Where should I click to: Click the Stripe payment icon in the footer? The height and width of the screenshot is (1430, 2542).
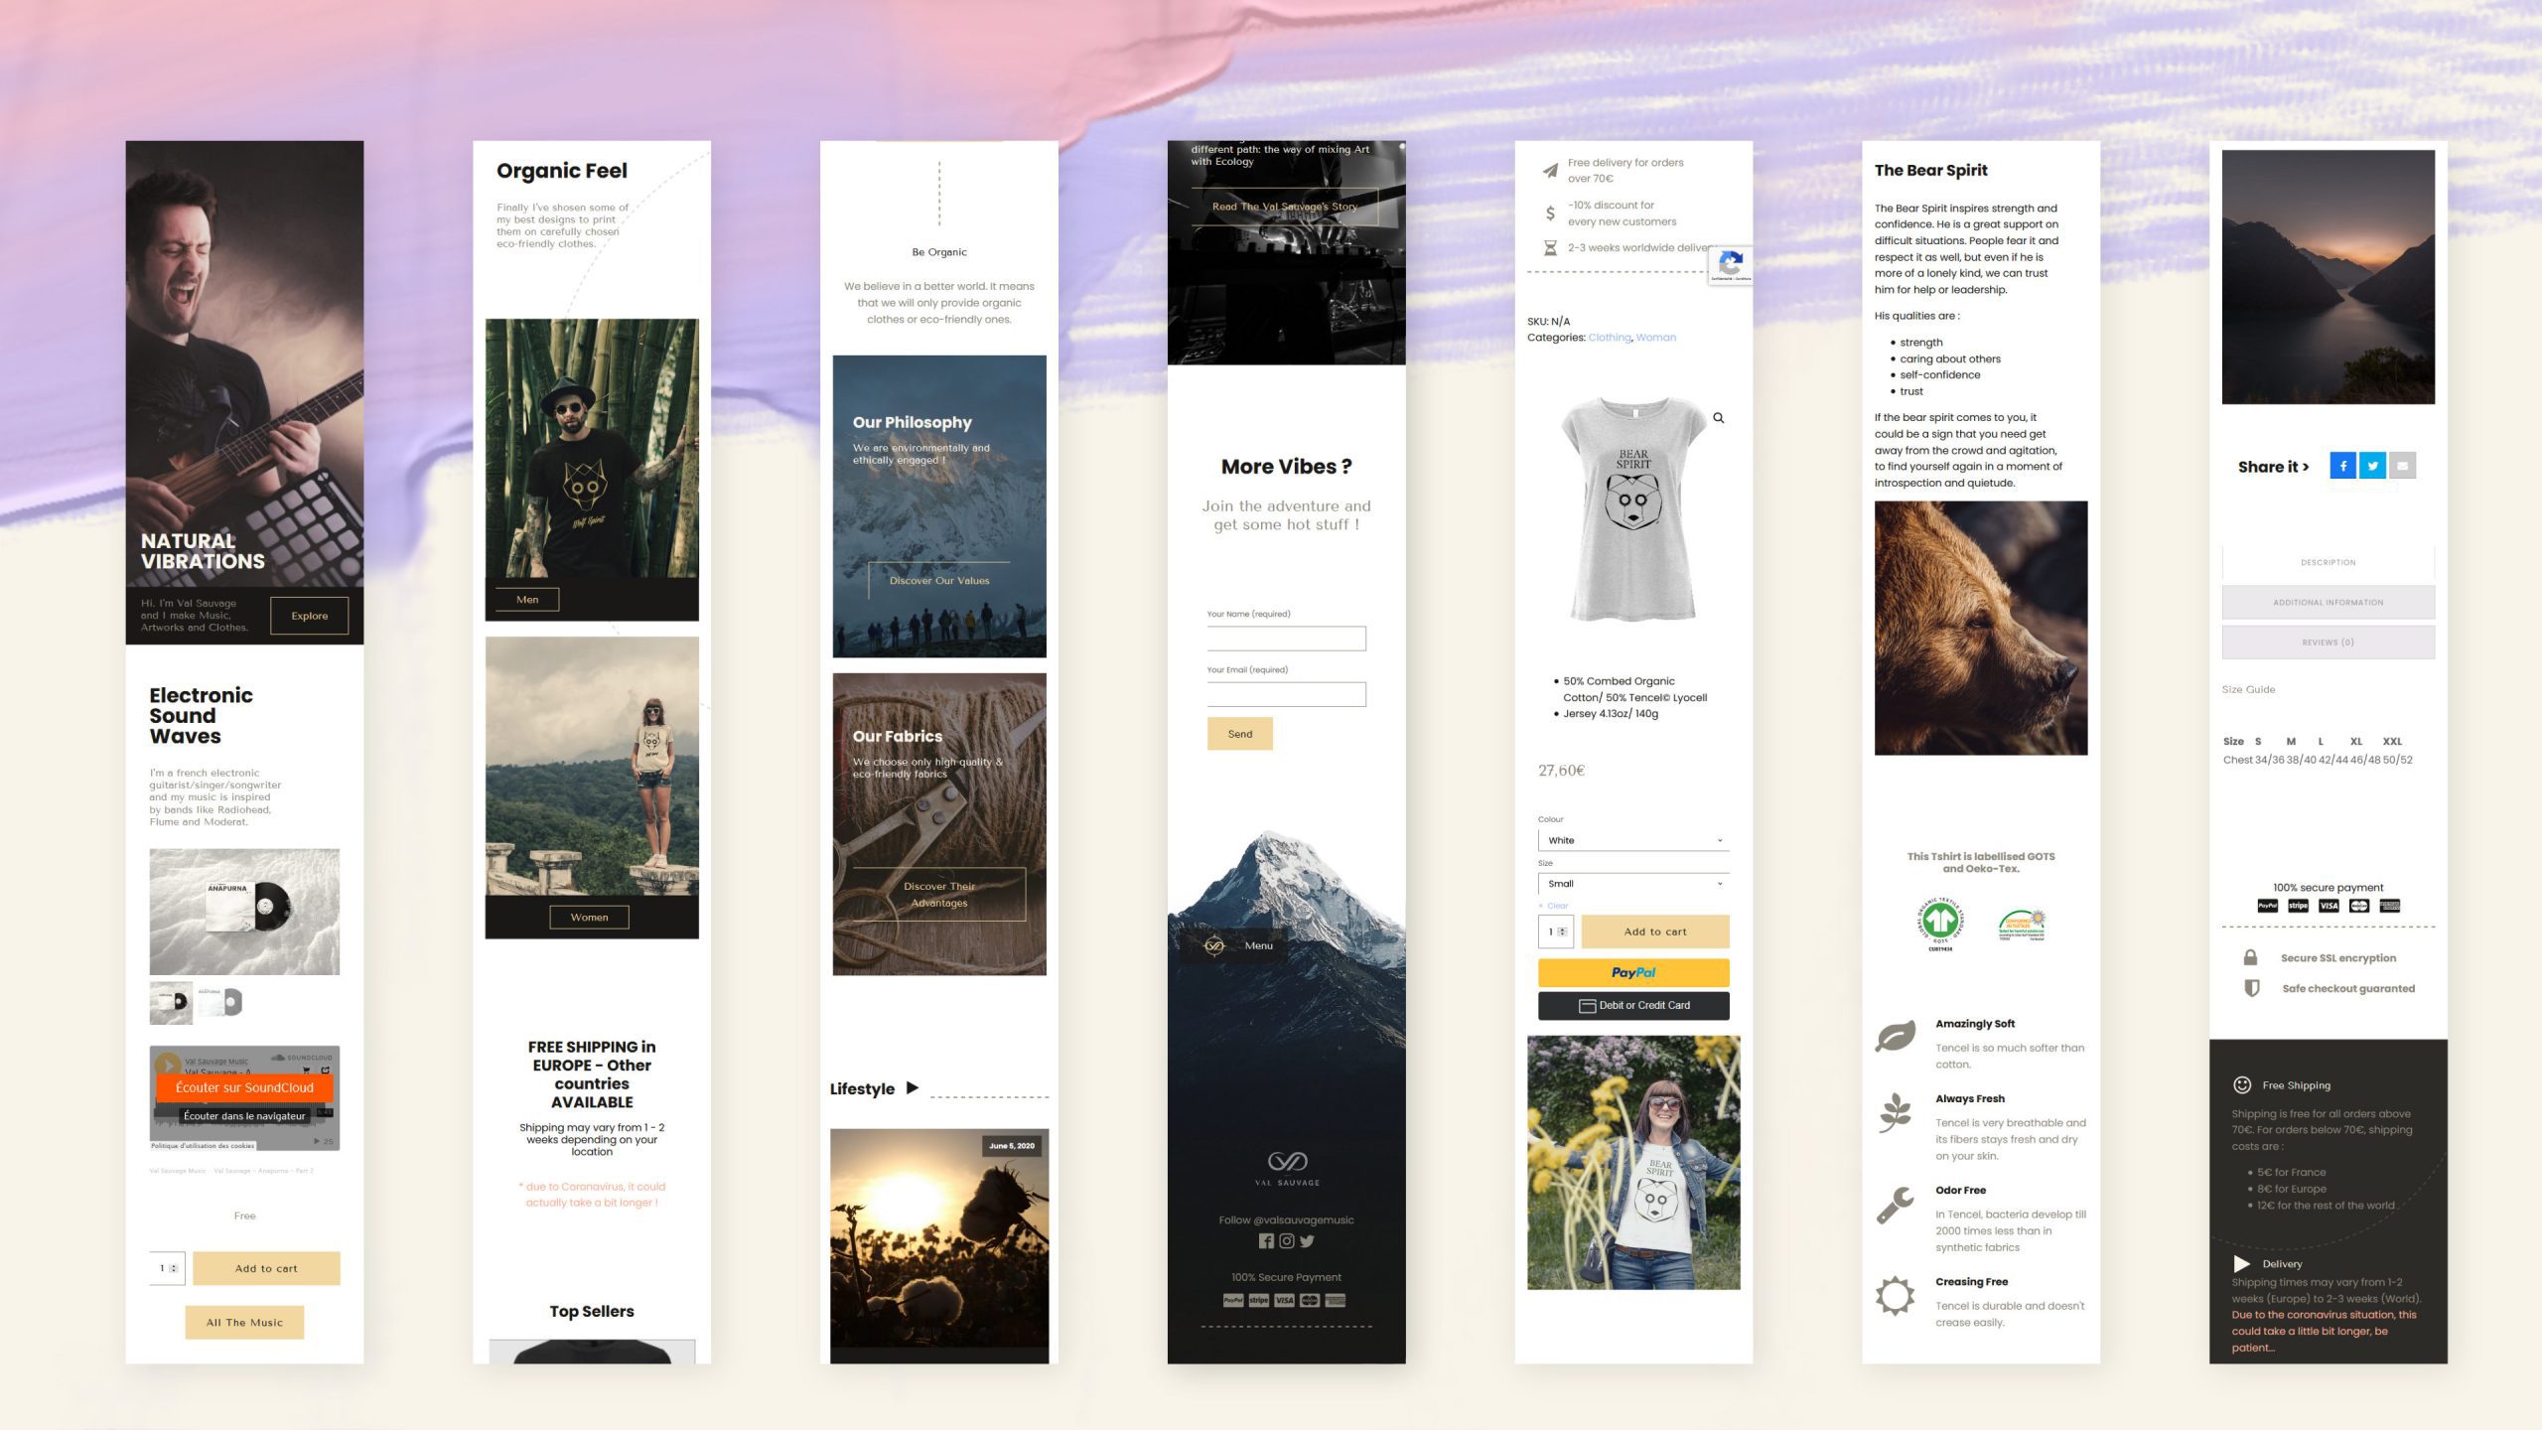tap(1257, 1299)
